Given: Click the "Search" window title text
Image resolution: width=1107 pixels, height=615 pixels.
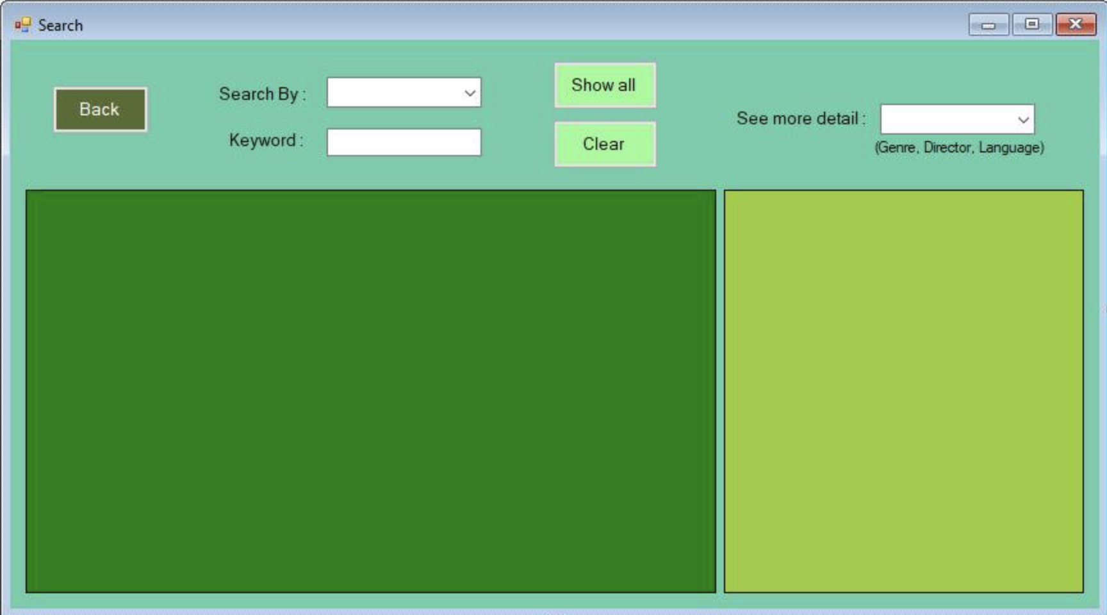Looking at the screenshot, I should (60, 26).
